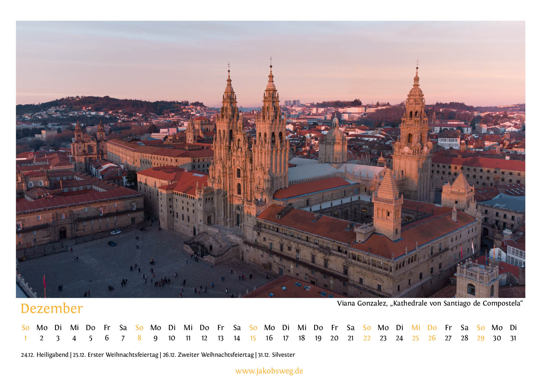Image resolution: width=541 pixels, height=383 pixels.
Task: Click the 31.12. Silvester note
Action: [276, 355]
